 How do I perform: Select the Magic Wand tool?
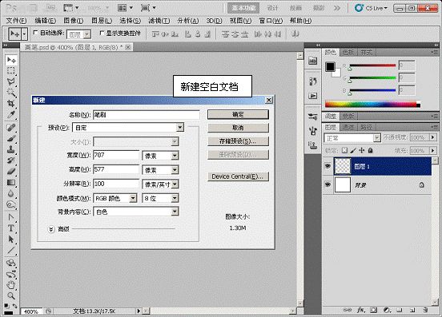pyautogui.click(x=11, y=93)
